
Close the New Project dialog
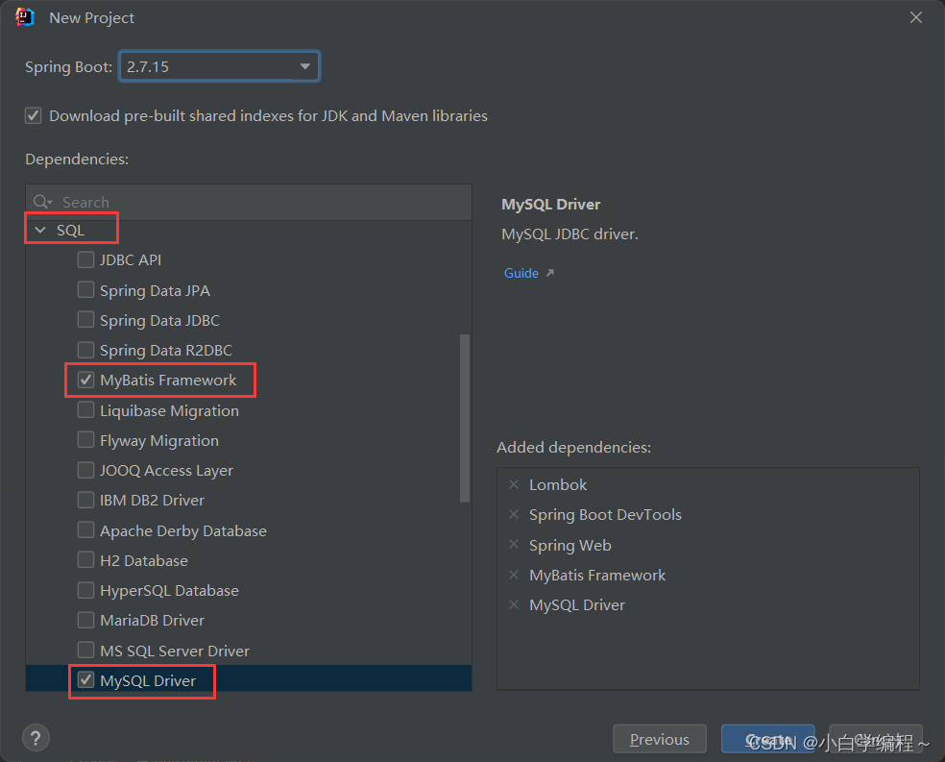click(915, 18)
